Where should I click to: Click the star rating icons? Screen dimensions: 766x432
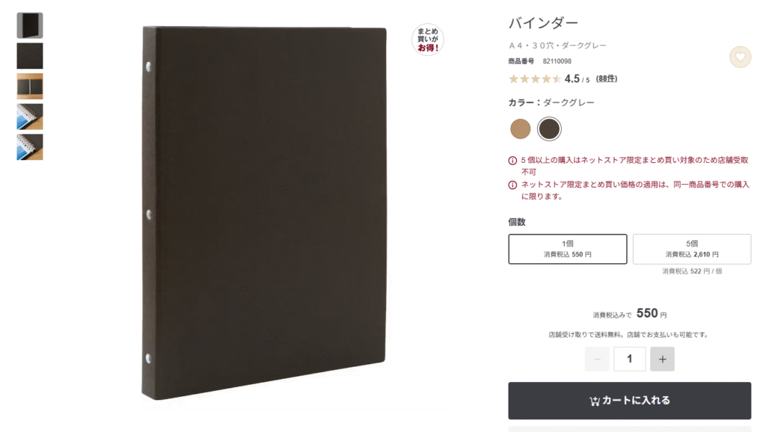pyautogui.click(x=535, y=79)
